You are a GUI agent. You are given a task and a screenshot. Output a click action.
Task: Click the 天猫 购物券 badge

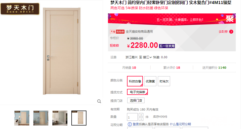tap(117, 32)
